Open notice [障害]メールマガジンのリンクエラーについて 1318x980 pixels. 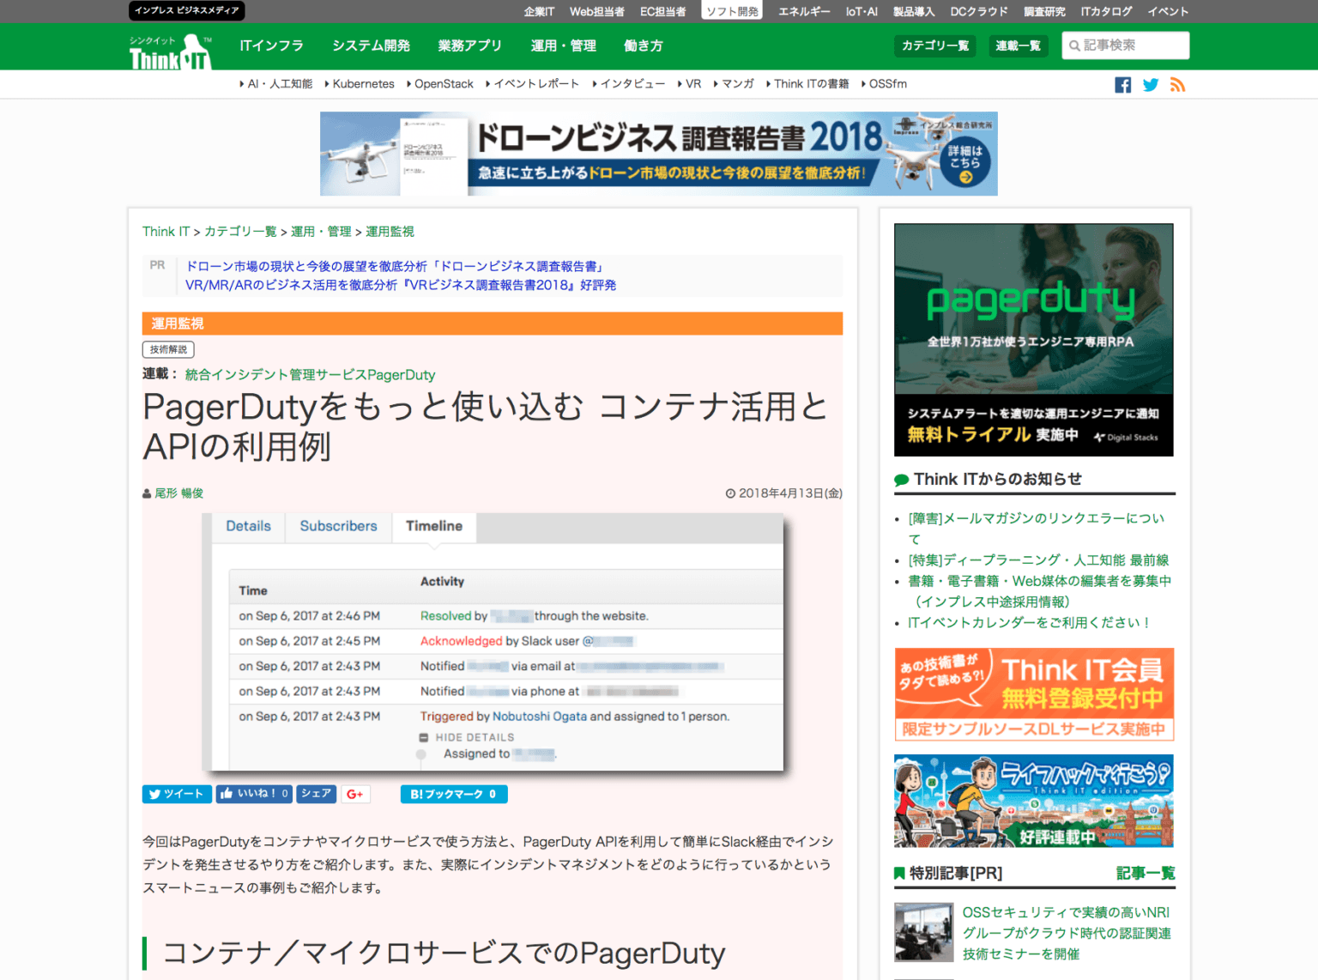click(x=1037, y=529)
